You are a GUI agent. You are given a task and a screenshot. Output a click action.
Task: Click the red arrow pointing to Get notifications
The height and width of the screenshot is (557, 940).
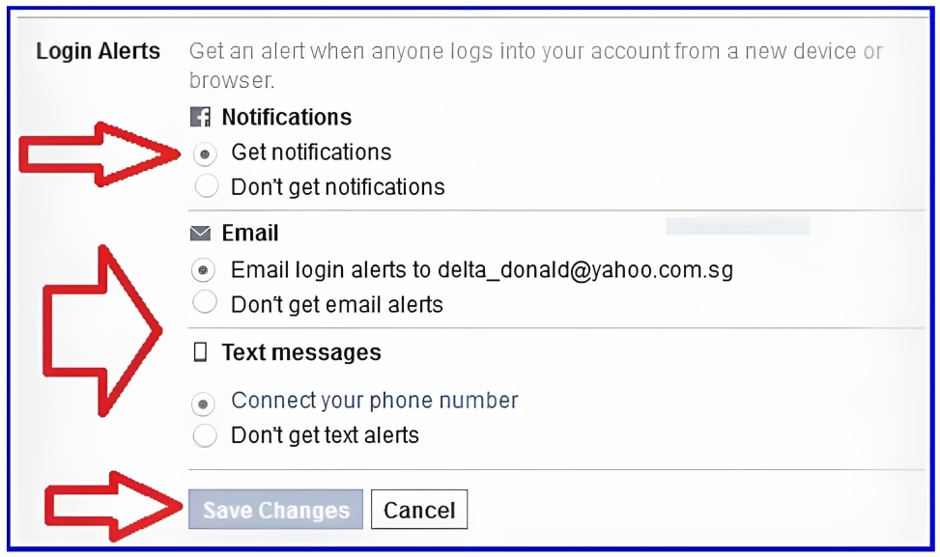(x=100, y=154)
